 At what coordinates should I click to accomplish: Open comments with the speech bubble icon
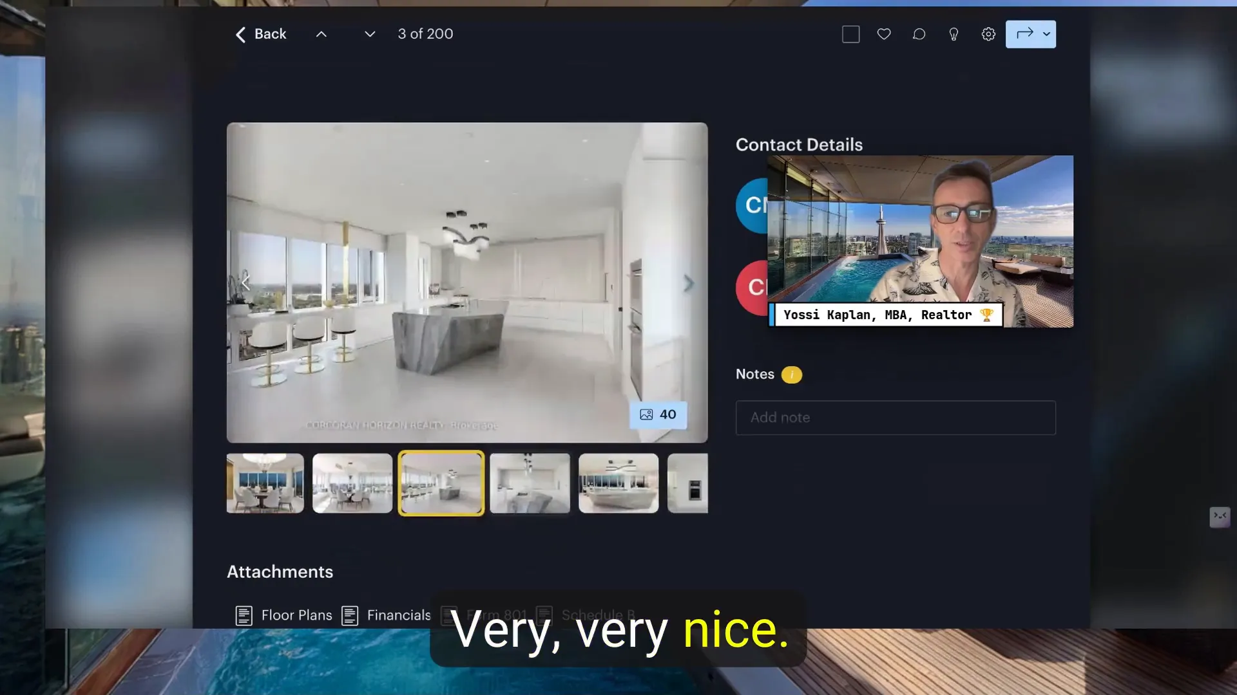point(919,34)
